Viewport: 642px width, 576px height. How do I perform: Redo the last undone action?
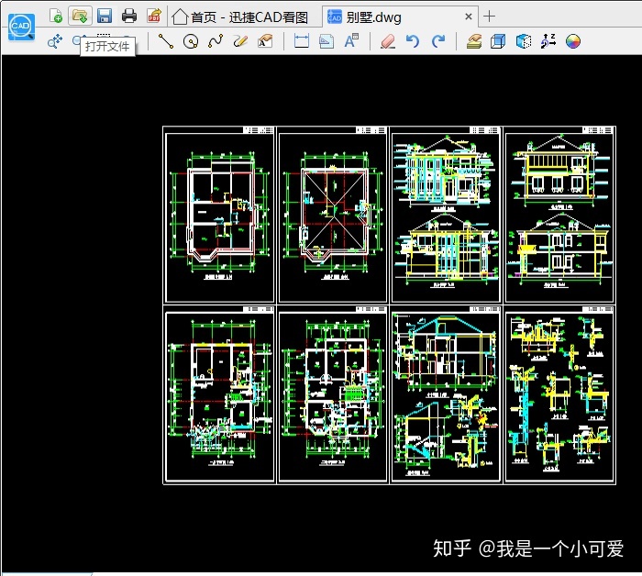438,41
